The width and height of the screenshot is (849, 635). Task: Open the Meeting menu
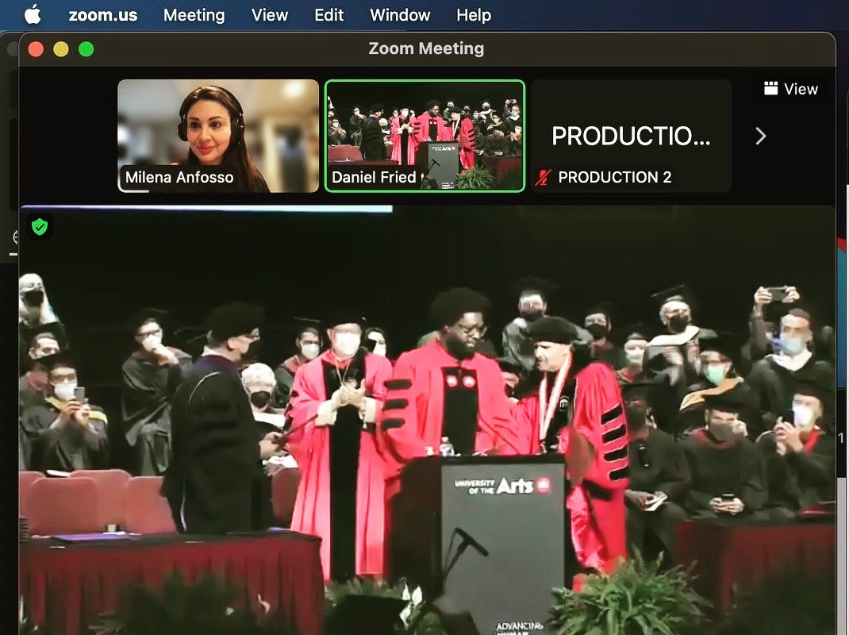tap(194, 15)
